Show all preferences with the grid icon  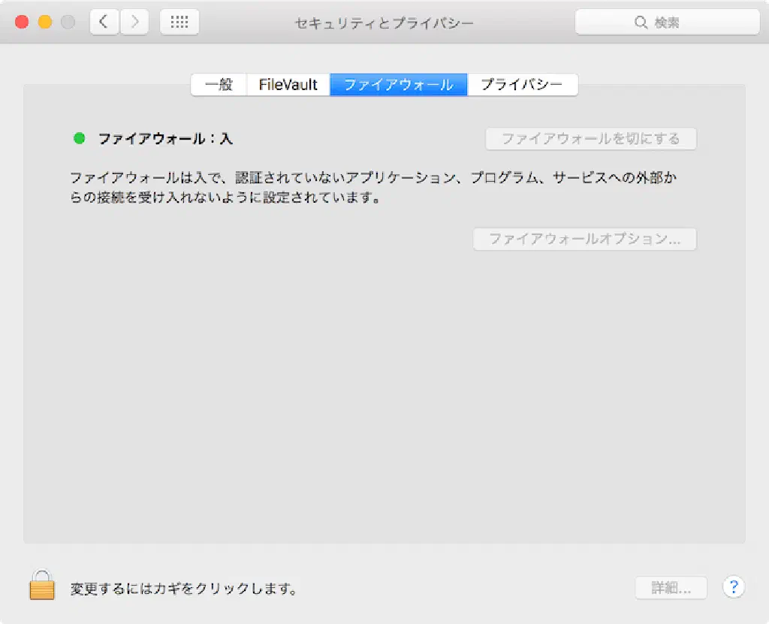pyautogui.click(x=179, y=23)
